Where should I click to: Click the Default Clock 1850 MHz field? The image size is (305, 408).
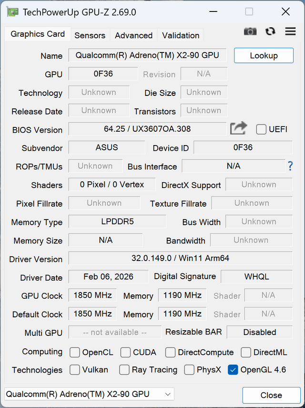92,314
